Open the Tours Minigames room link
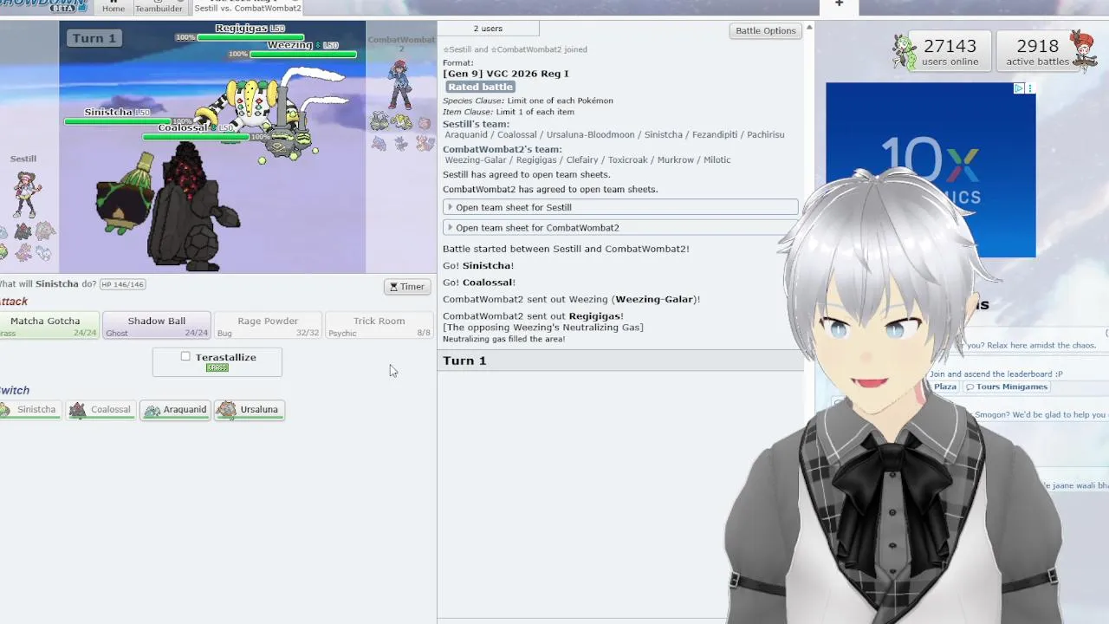Viewport: 1109px width, 624px height. point(1006,387)
